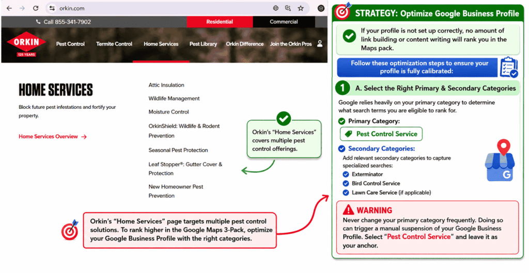Open the Pest Library menu
529x273 pixels.
point(203,44)
